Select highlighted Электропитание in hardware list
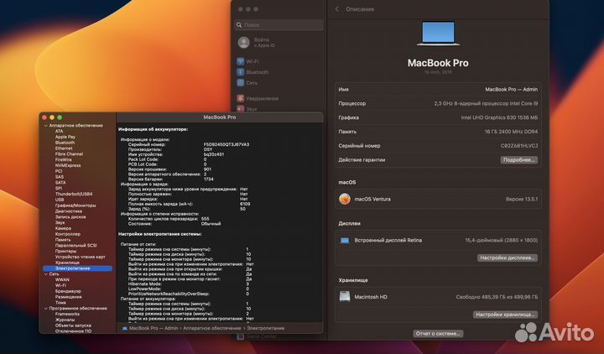Image resolution: width=604 pixels, height=354 pixels. tap(77, 268)
